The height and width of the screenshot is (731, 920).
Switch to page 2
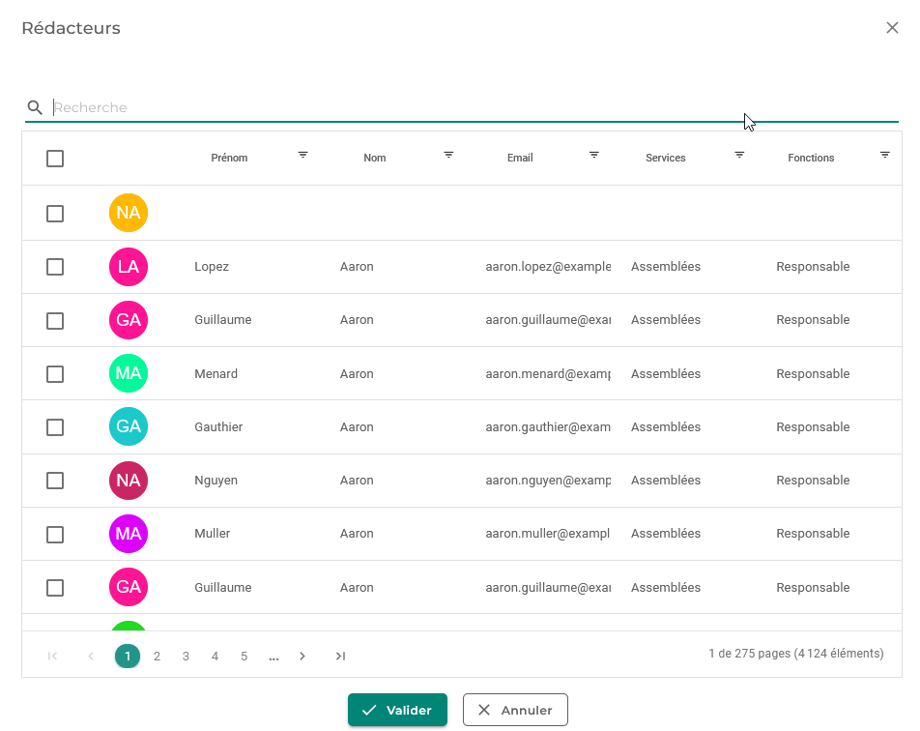pyautogui.click(x=157, y=657)
